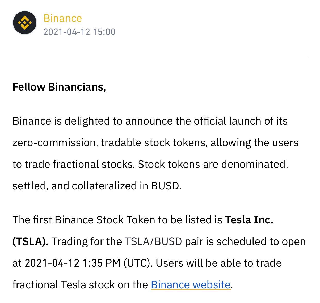Select the post timestamp 2021-04-12 15:00
This screenshot has height=303, width=320.
tap(79, 32)
